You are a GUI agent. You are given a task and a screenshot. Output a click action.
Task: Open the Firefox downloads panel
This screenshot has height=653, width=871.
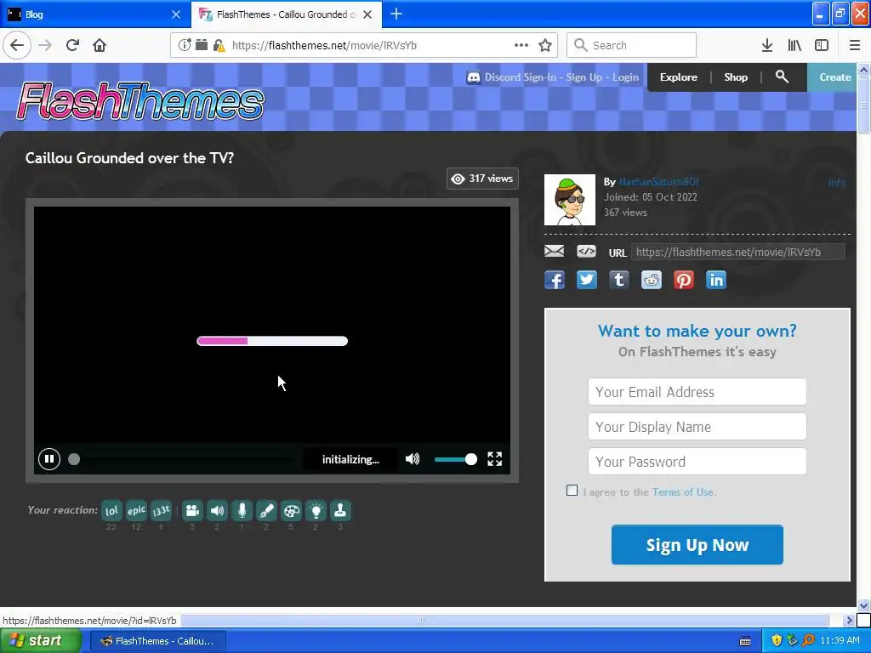767,45
